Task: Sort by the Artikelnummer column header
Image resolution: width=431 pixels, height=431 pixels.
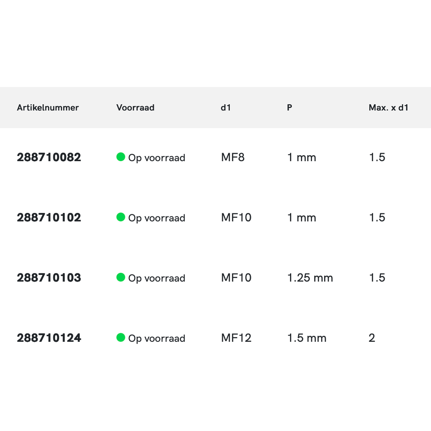Action: [x=48, y=108]
